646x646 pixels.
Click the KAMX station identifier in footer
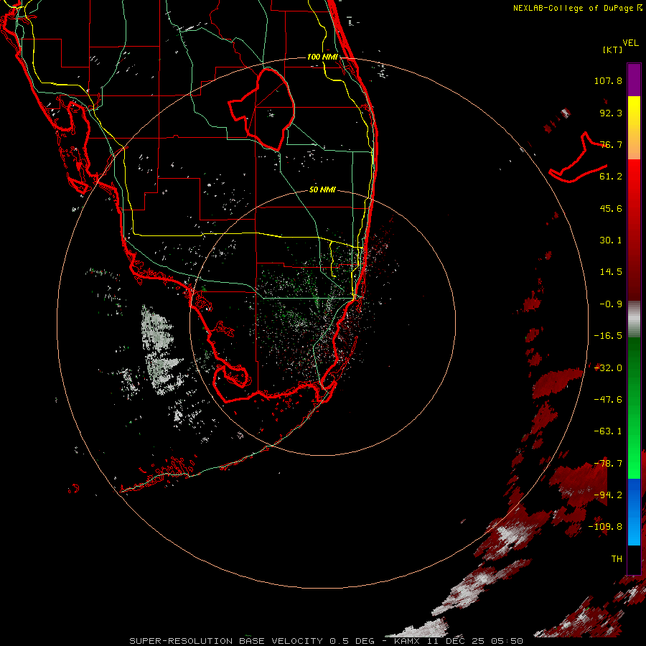tap(407, 641)
